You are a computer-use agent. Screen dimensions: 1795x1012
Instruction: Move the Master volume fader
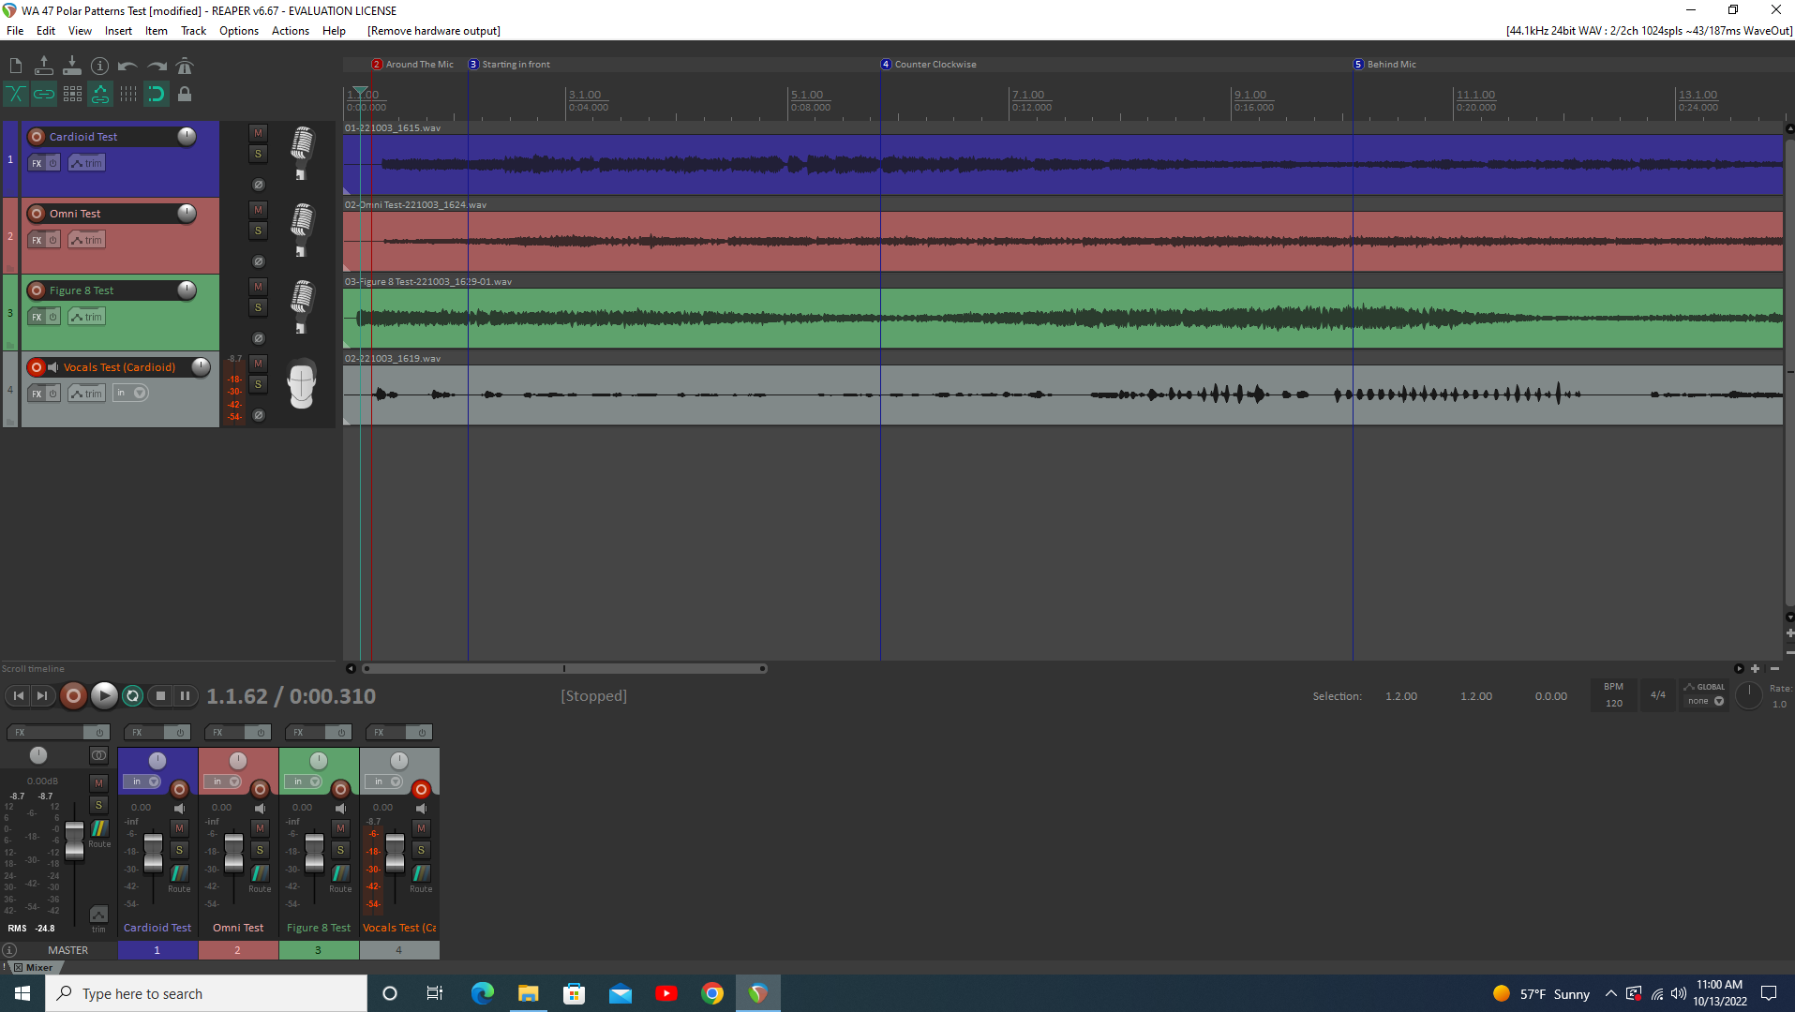click(74, 840)
